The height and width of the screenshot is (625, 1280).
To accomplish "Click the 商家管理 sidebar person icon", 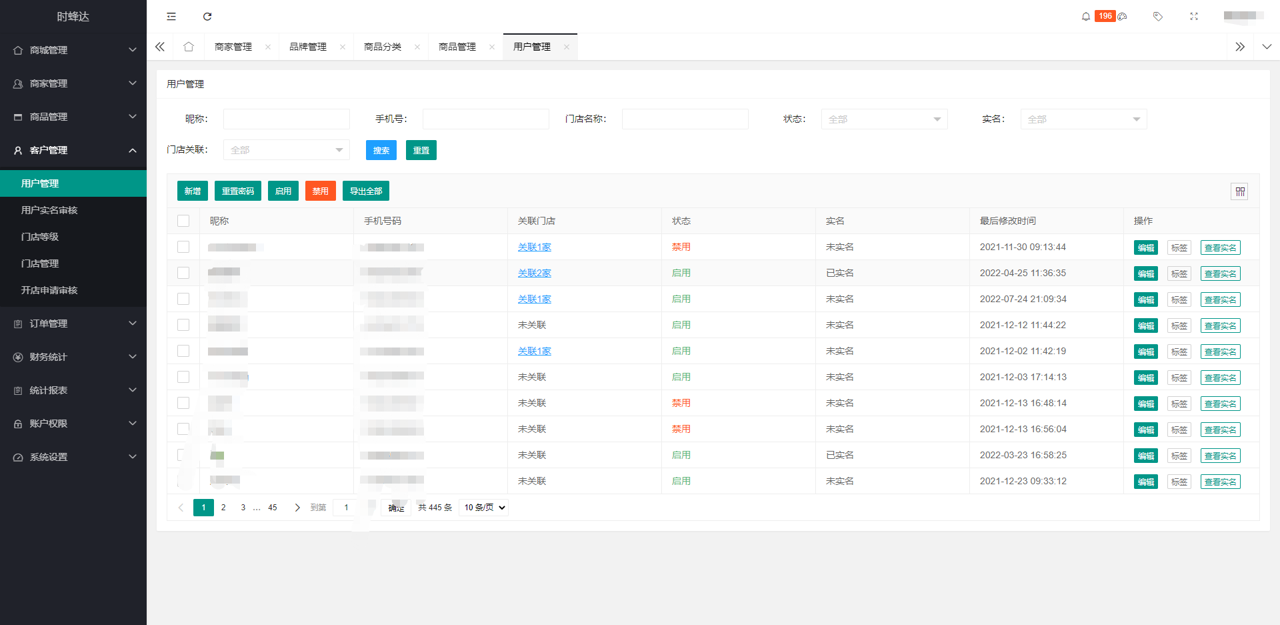I will point(18,83).
